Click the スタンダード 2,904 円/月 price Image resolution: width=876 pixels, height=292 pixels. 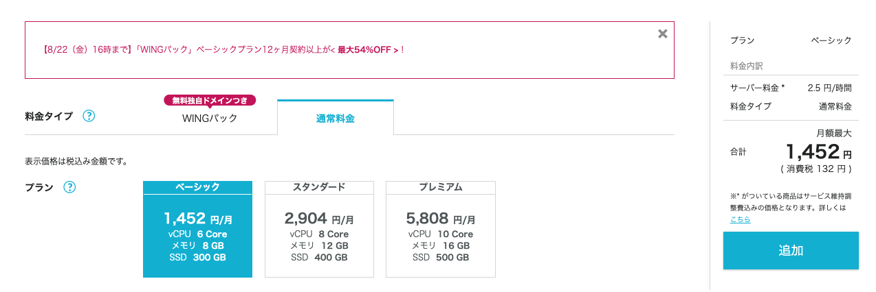point(319,219)
